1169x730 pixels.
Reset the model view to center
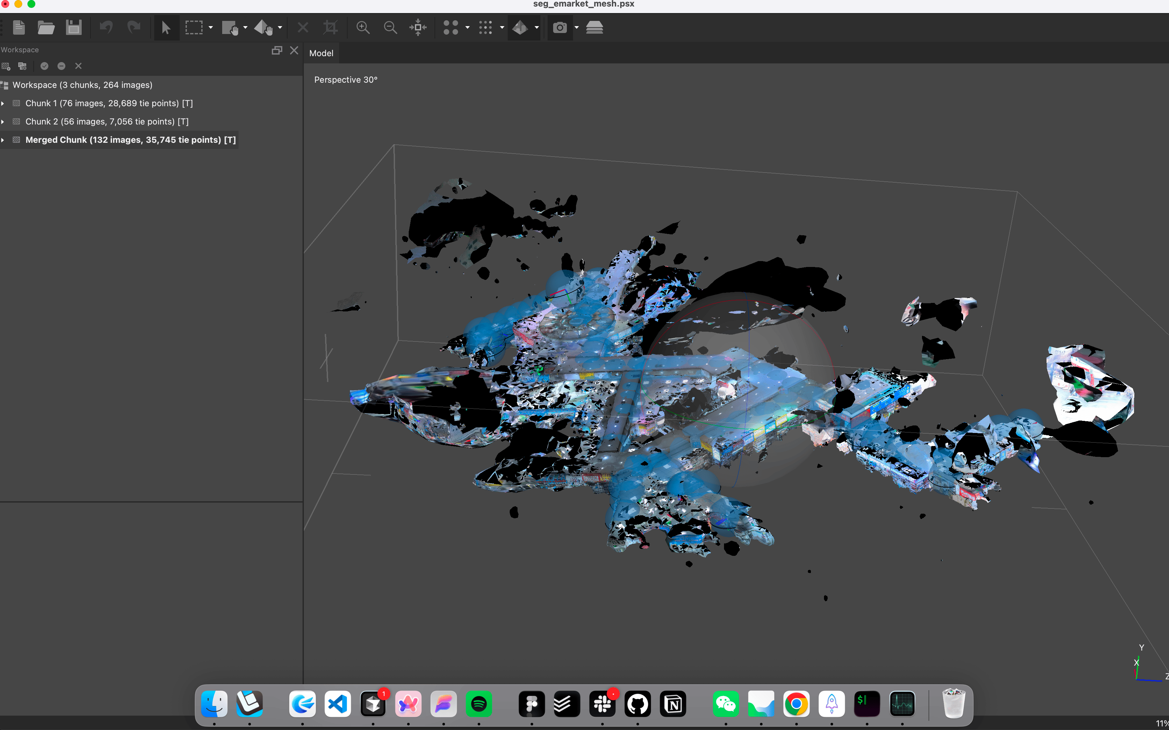coord(418,27)
